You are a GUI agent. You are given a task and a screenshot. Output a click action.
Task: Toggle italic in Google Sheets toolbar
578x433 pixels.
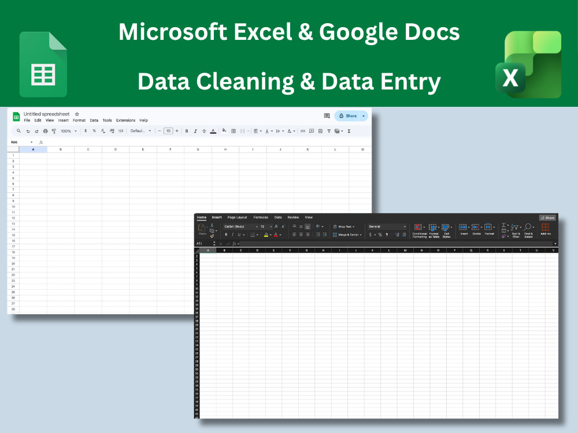195,131
